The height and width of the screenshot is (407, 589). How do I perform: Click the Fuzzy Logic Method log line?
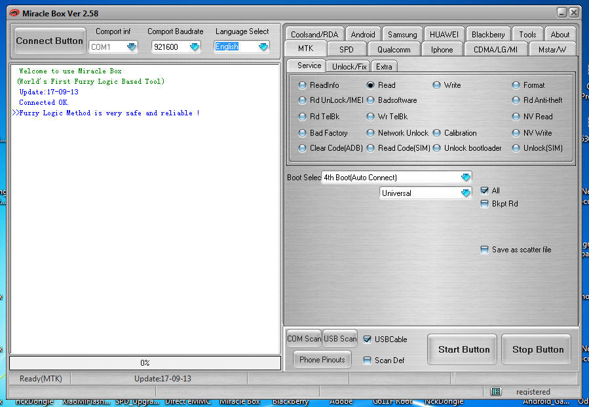106,113
